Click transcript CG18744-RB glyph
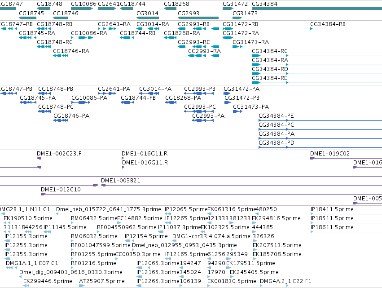This screenshot has height=288, width=382. (127, 38)
